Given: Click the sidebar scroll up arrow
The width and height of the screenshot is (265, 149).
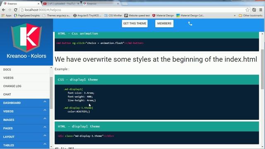Looking at the screenshot, I should coord(51,67).
